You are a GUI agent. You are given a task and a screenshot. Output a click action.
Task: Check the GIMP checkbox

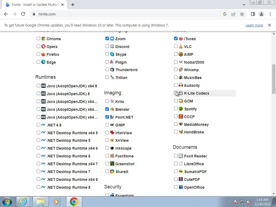[x=107, y=125]
